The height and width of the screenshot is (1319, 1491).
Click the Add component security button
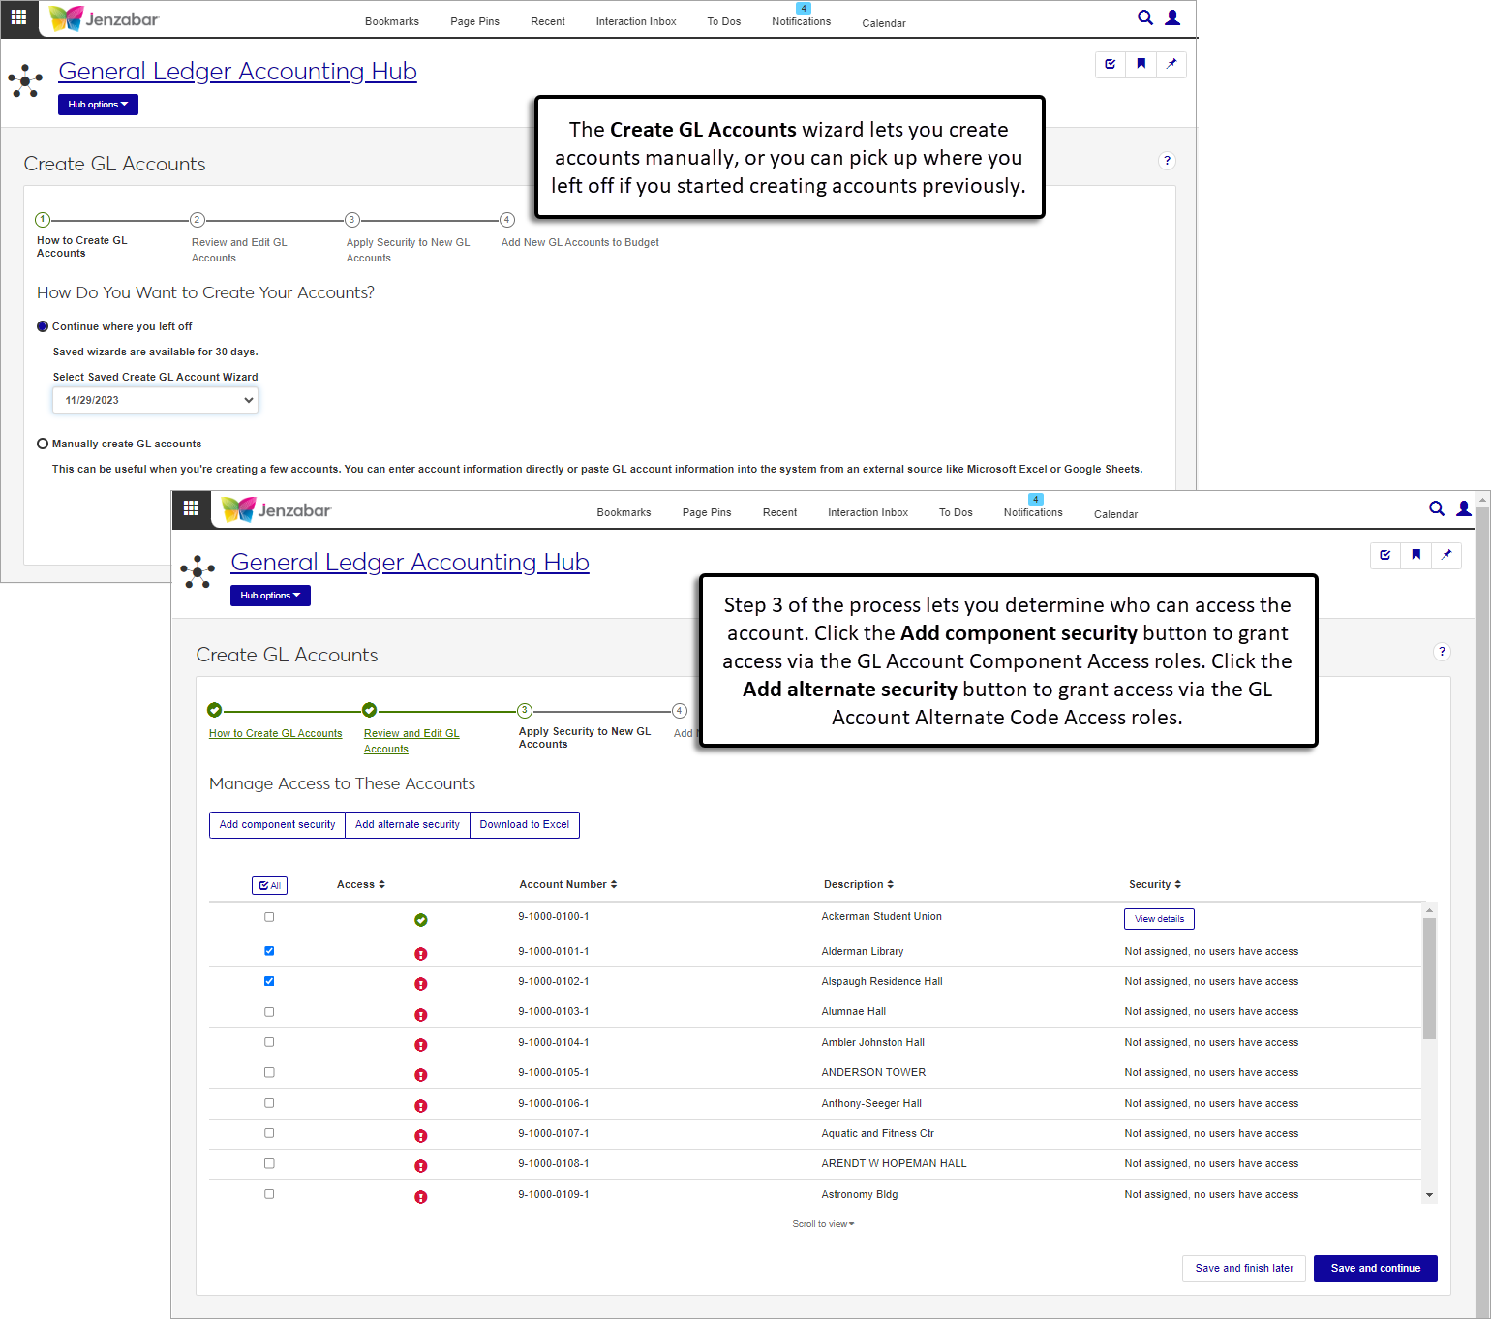click(x=277, y=825)
